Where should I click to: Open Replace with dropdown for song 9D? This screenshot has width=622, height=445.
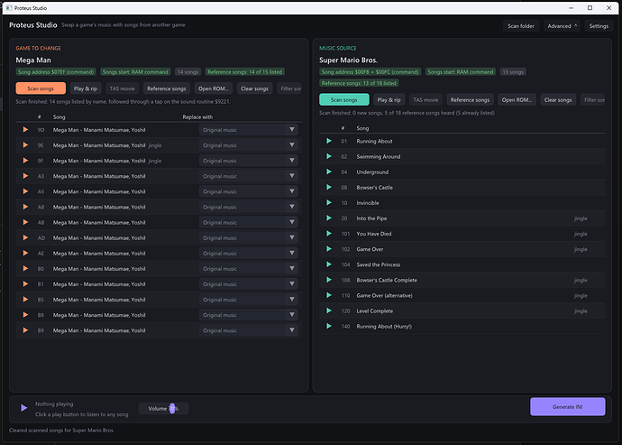pyautogui.click(x=249, y=129)
